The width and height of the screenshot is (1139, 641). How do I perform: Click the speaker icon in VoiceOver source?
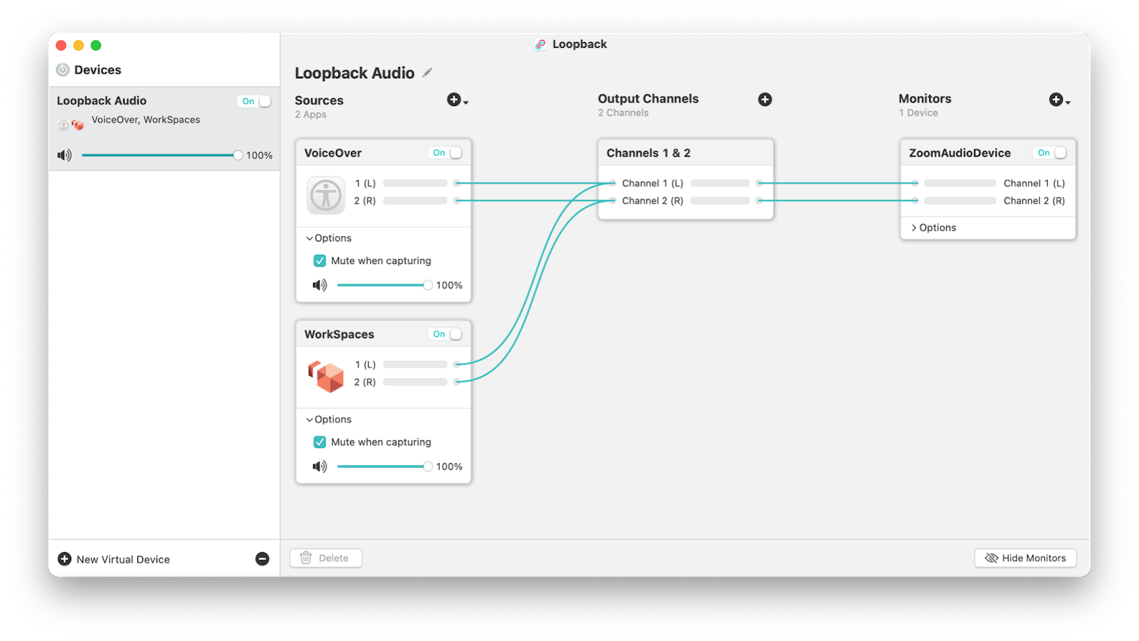coord(320,285)
